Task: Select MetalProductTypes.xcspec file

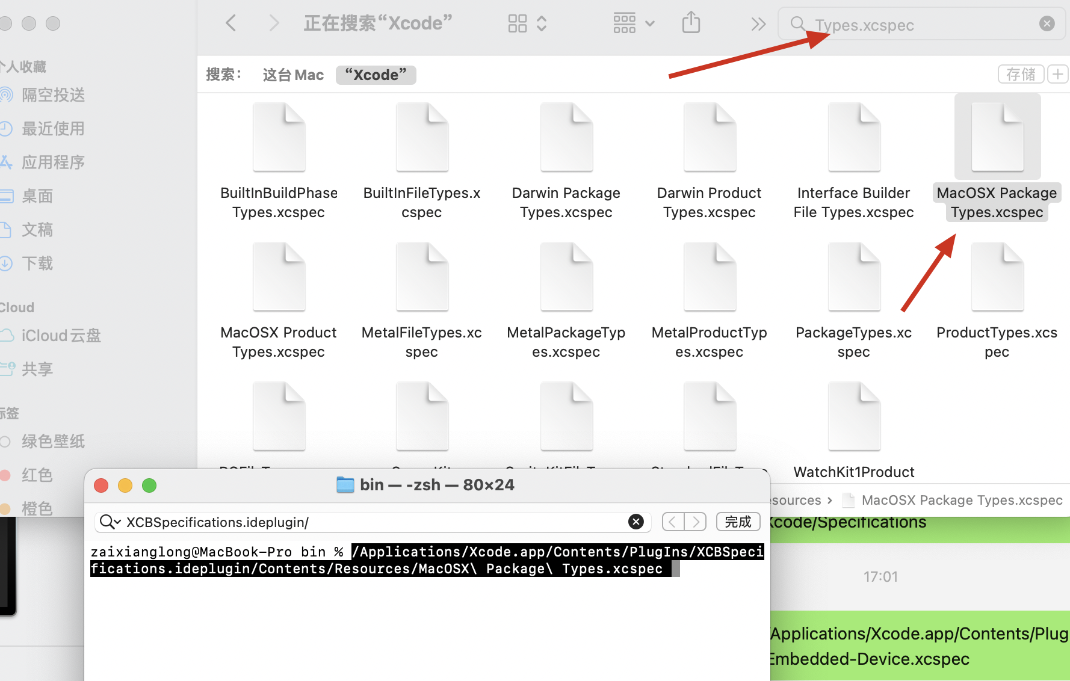Action: tap(710, 301)
